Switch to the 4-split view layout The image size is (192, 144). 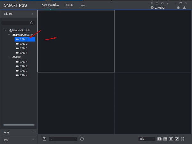coord(160,139)
